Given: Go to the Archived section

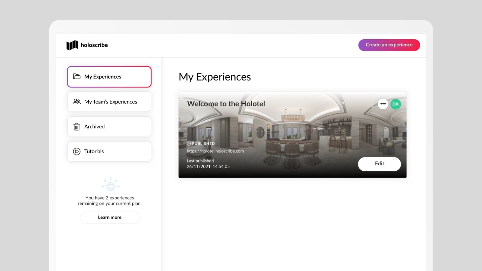Looking at the screenshot, I should (x=109, y=127).
